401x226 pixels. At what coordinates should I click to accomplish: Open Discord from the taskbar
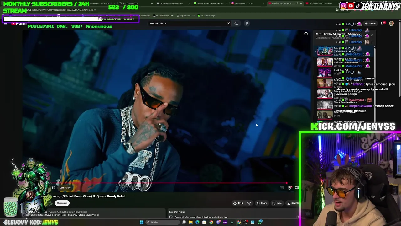pyautogui.click(x=218, y=222)
